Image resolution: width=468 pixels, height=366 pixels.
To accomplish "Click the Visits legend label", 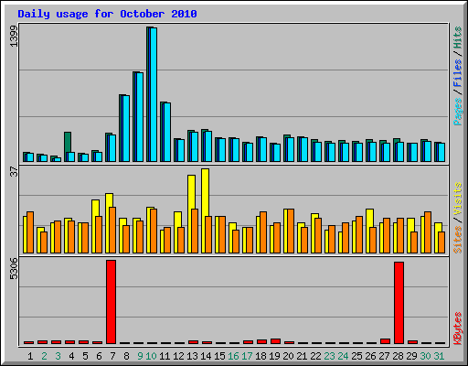I will click(x=458, y=199).
